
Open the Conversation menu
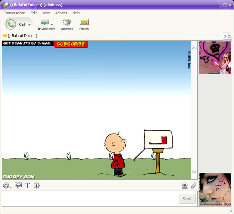coord(14,13)
